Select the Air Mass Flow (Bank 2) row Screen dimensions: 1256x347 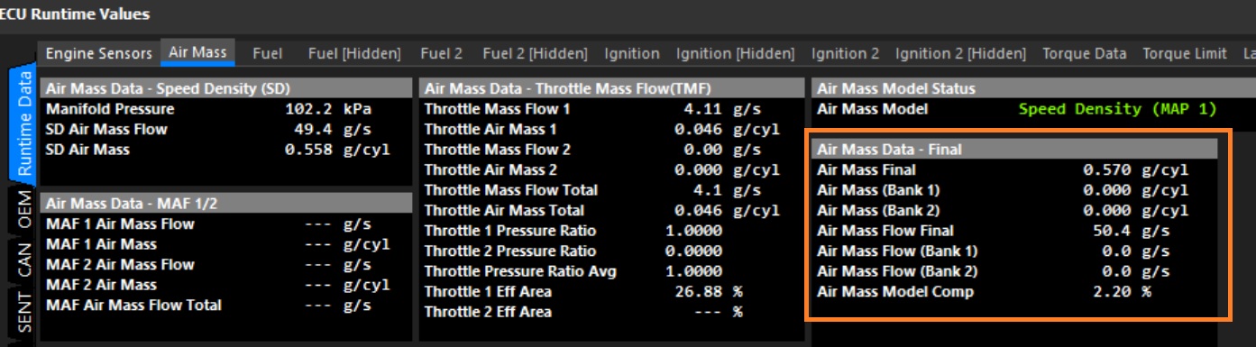tap(1015, 271)
